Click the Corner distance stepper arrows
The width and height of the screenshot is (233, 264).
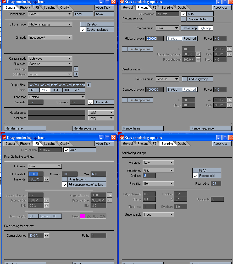[x=46, y=236]
